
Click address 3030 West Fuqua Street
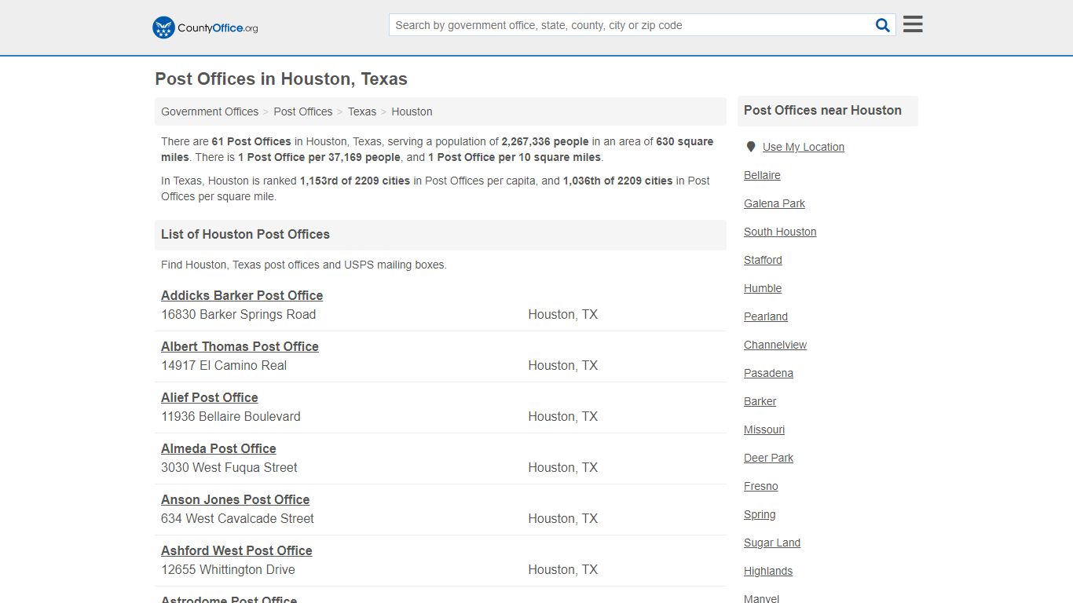229,467
